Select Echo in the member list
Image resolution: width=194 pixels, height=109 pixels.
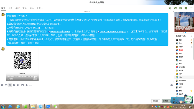pyautogui.click(x=184, y=77)
